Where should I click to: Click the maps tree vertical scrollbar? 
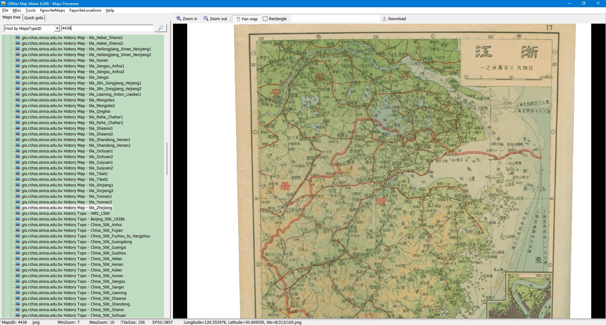(167, 159)
